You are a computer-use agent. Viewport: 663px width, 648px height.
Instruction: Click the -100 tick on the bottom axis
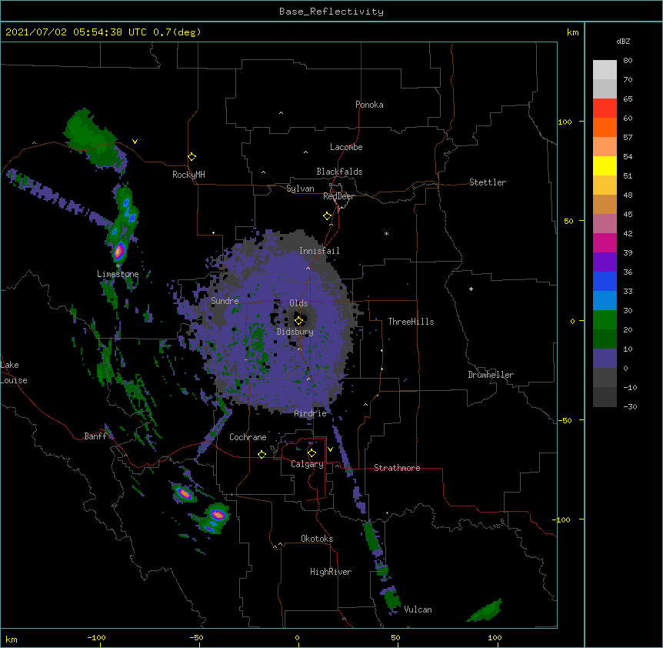[96, 637]
